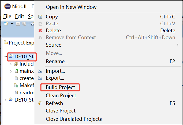The image size is (183, 125).
Task: Click the Save All toolbar icon
Action: pos(24,24)
